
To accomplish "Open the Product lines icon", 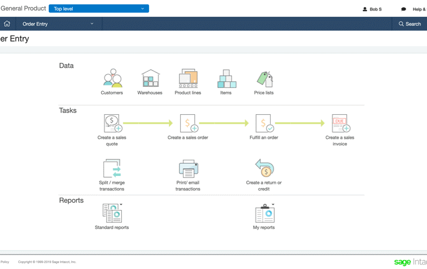I will click(x=188, y=78).
